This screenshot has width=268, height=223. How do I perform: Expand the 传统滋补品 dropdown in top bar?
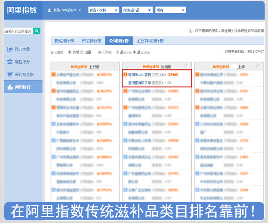[x=137, y=10]
